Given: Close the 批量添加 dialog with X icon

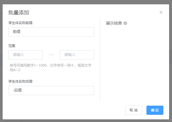Looking at the screenshot, I should (x=161, y=12).
